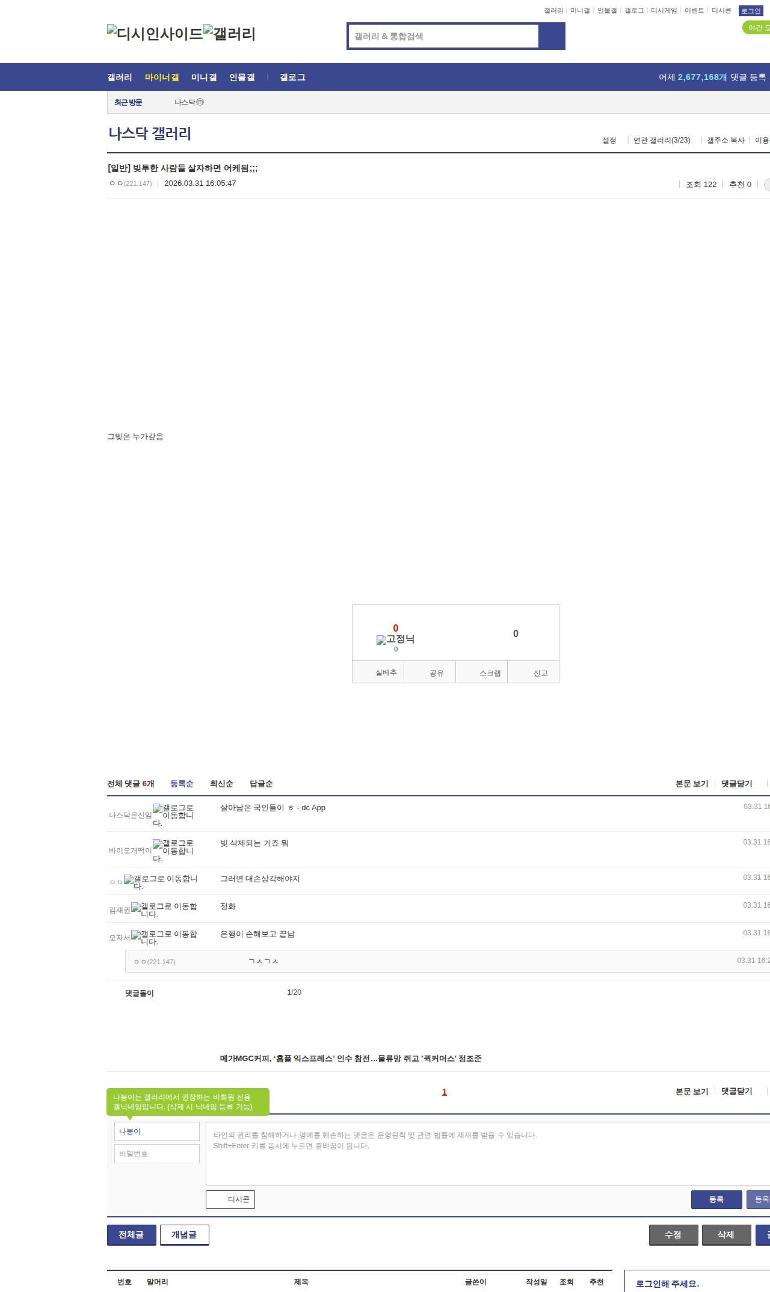Open 갤러리 in the blue navigation bar
The image size is (770, 1292).
coord(120,77)
